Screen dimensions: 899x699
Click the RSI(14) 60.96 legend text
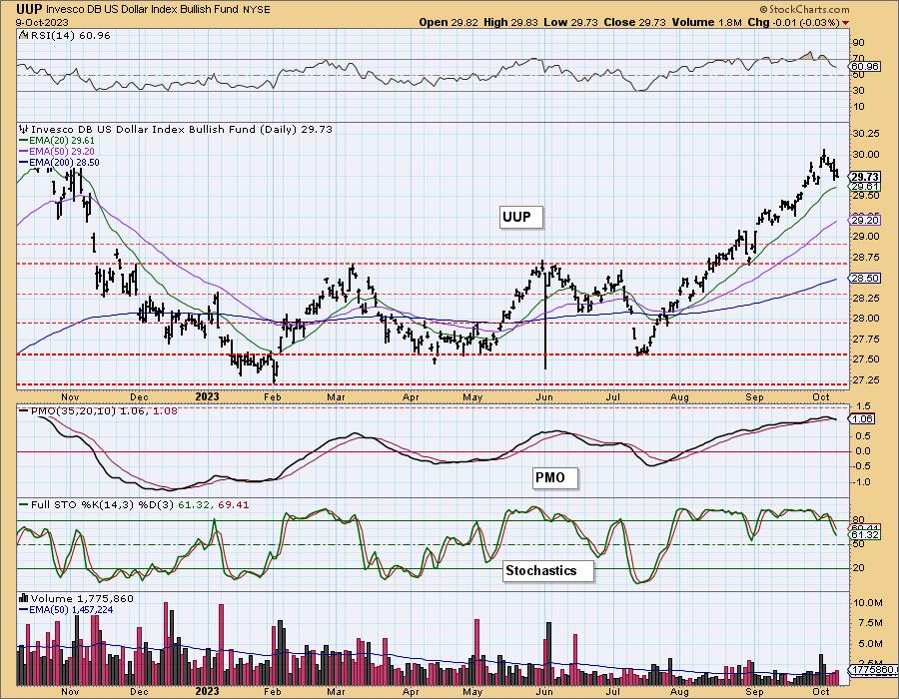tap(69, 36)
